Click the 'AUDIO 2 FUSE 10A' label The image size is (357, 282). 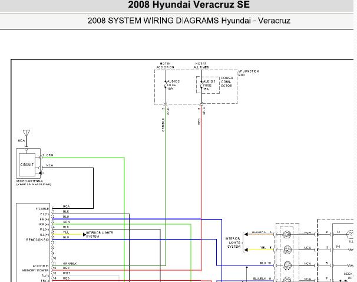coord(173,85)
